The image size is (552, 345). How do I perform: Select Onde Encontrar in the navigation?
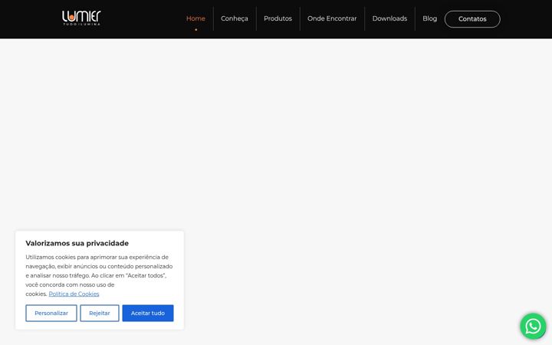[x=332, y=18]
